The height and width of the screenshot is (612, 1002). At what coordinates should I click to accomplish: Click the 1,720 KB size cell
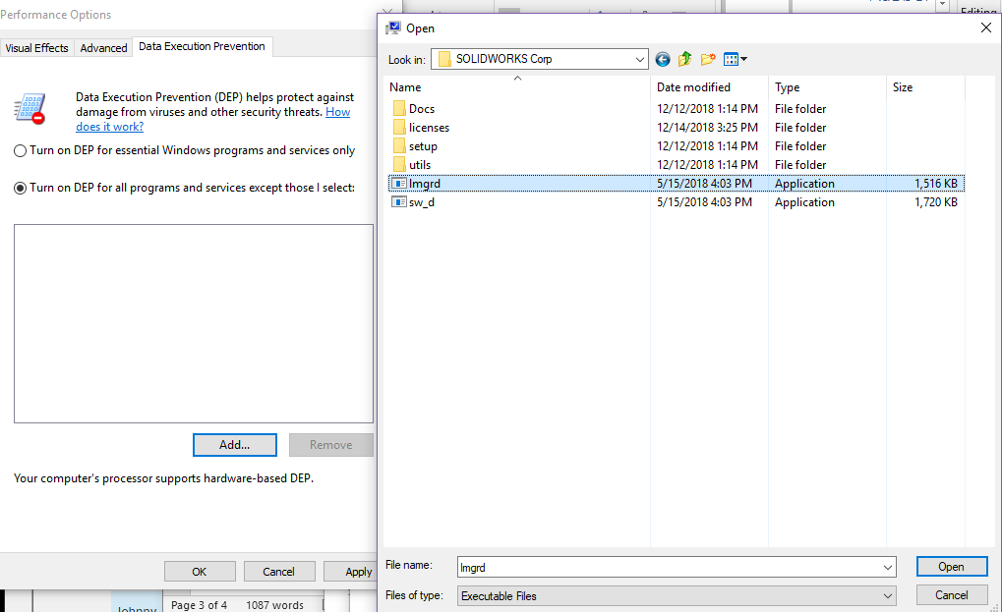click(935, 202)
